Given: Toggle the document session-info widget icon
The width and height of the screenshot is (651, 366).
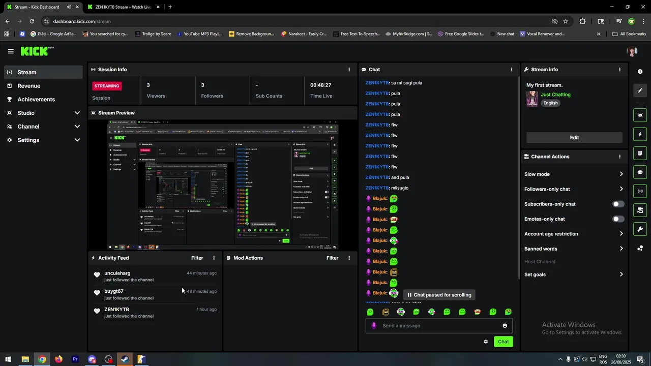Looking at the screenshot, I should pyautogui.click(x=640, y=153).
